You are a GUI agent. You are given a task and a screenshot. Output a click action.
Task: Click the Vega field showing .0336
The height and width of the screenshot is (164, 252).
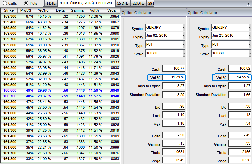240,160
